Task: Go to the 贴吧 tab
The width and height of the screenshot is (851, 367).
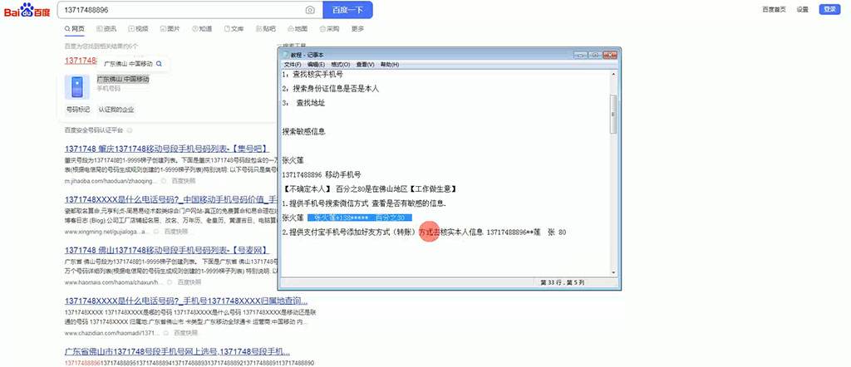Action: pyautogui.click(x=266, y=29)
